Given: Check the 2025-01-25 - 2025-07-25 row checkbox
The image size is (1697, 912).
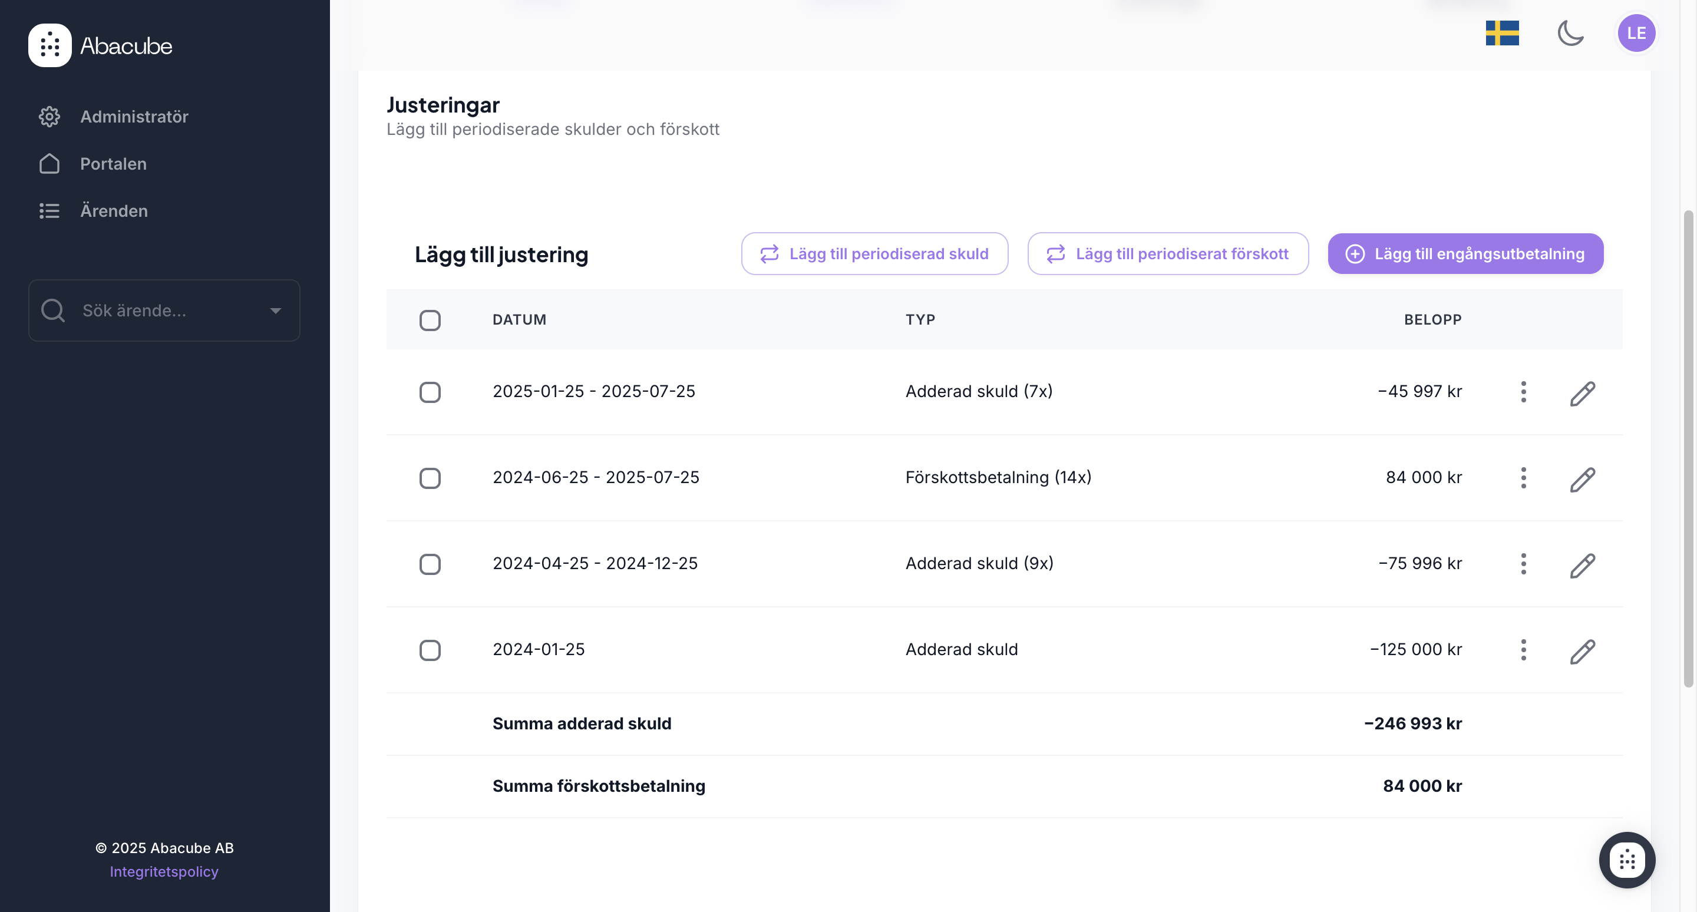Looking at the screenshot, I should click(x=430, y=392).
